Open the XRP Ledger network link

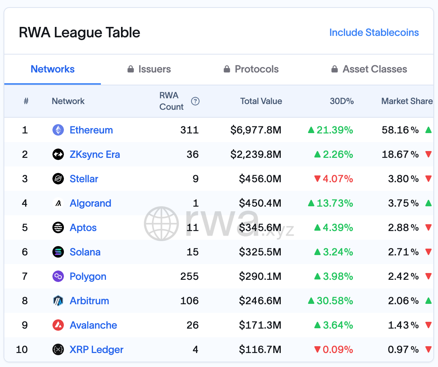tap(97, 349)
